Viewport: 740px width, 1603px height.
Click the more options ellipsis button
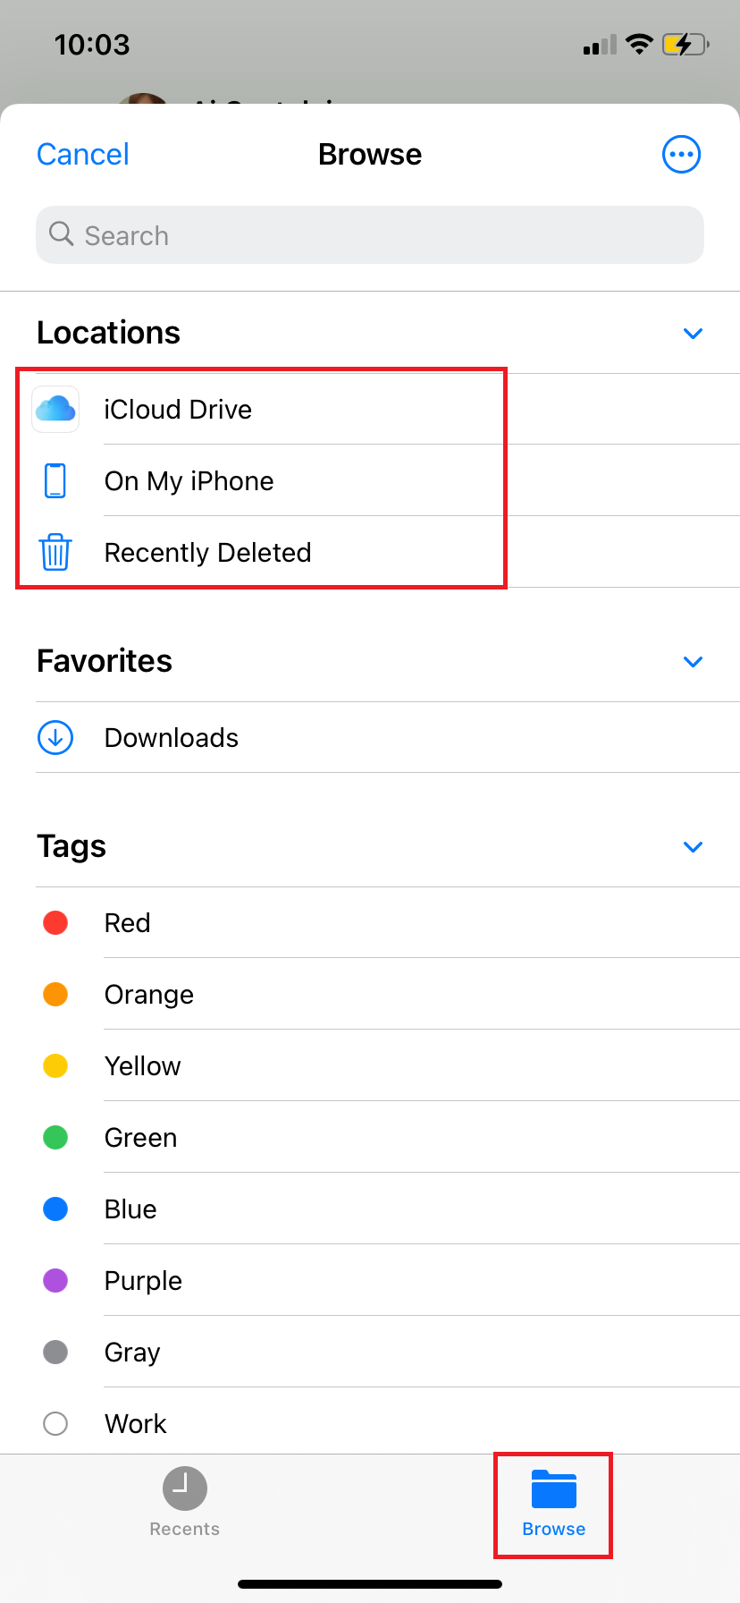coord(681,154)
